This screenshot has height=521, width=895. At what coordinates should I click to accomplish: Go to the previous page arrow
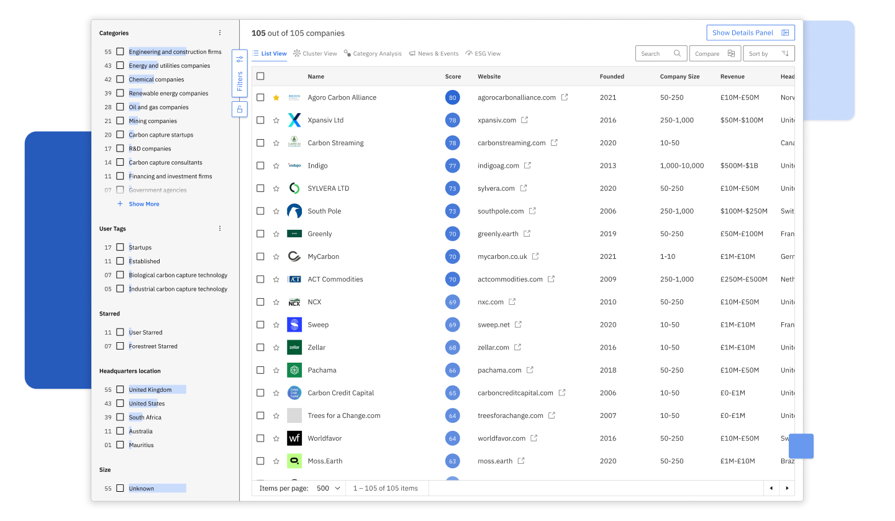click(x=771, y=488)
